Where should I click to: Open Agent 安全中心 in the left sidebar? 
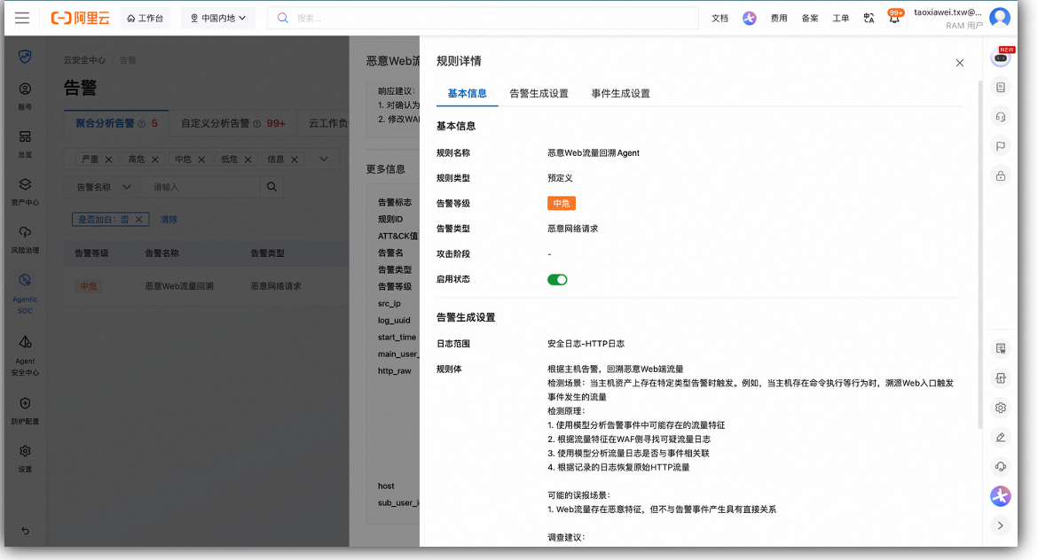click(x=25, y=355)
